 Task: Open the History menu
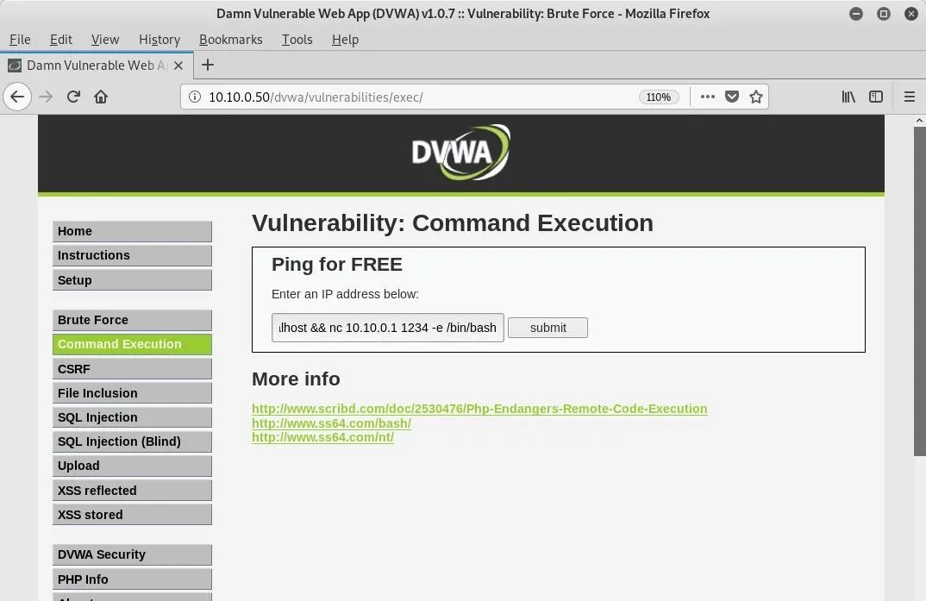(x=160, y=40)
